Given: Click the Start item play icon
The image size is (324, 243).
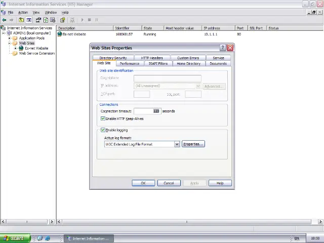Looking at the screenshot, I should click(82, 20).
